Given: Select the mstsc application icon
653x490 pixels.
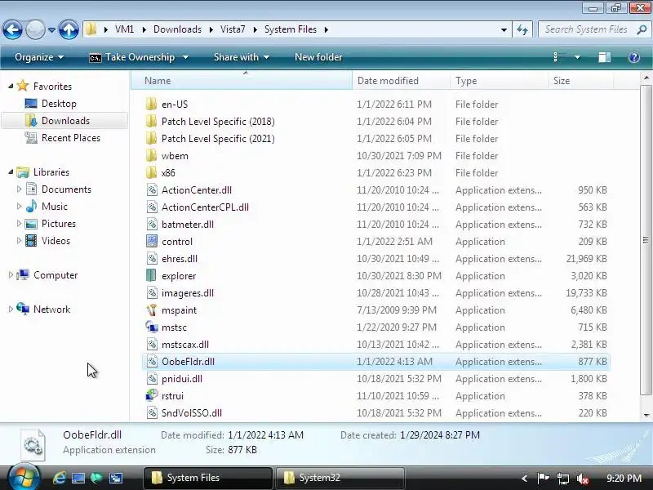Looking at the screenshot, I should (152, 327).
